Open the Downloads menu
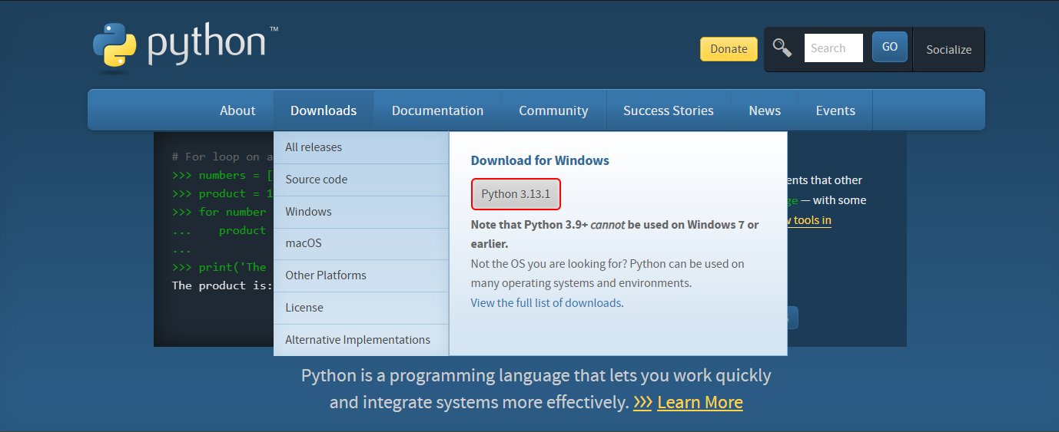Viewport: 1059px width, 432px height. click(x=324, y=110)
